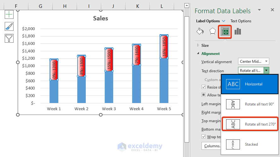
Task: Click Vertical alignment label
Action: [x=216, y=62]
